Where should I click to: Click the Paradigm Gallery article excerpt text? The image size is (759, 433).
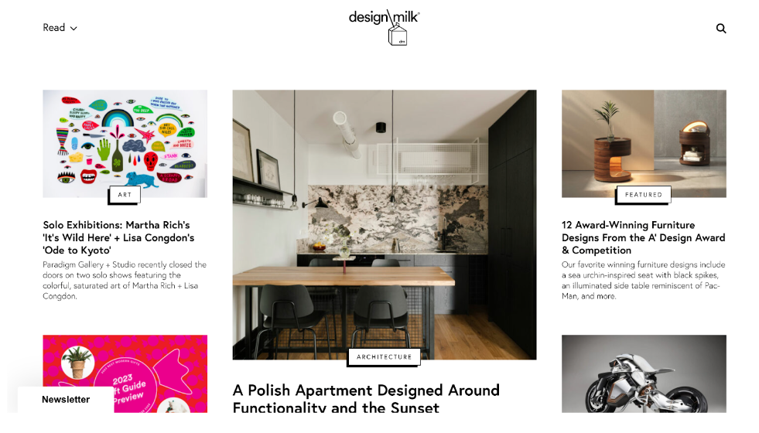[125, 280]
